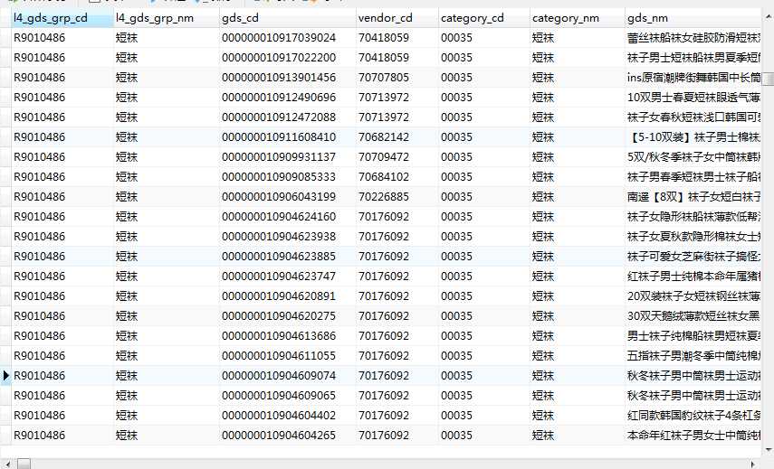The height and width of the screenshot is (469, 774).
Task: Select product name starting with 五指袜子男潮
Action: tap(693, 356)
